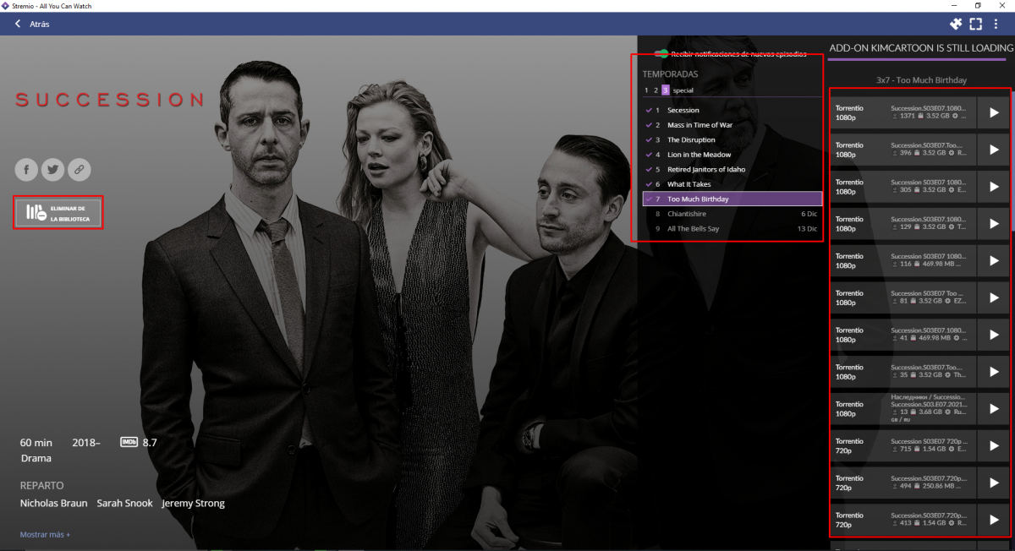Play the 1080p stream with 129 seeders
1015x551 pixels.
[x=994, y=224]
